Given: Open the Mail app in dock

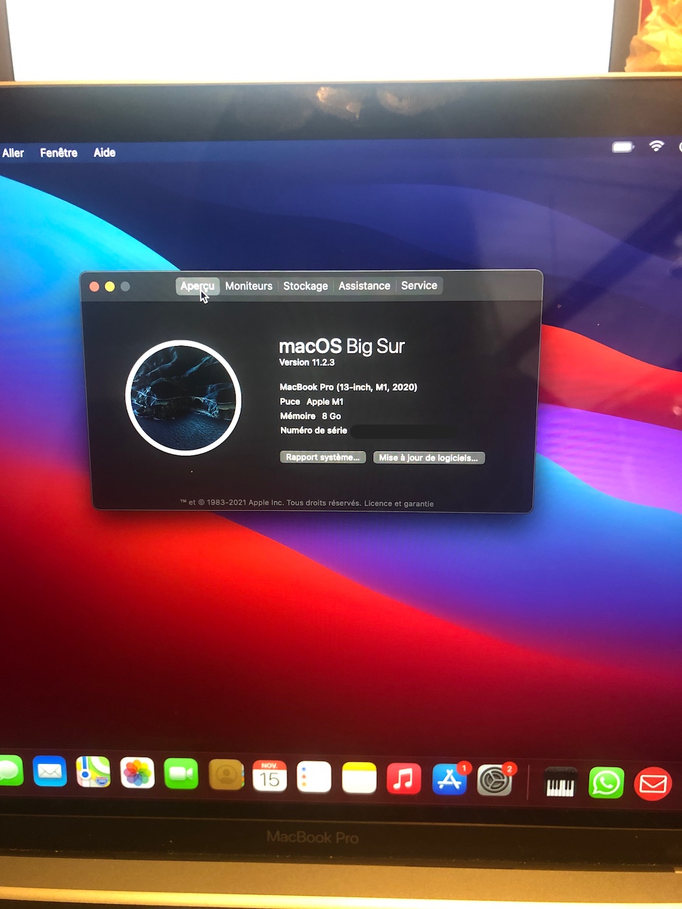Looking at the screenshot, I should (x=50, y=773).
